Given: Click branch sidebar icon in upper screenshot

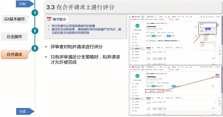Looking at the screenshot, I should click(133, 40).
